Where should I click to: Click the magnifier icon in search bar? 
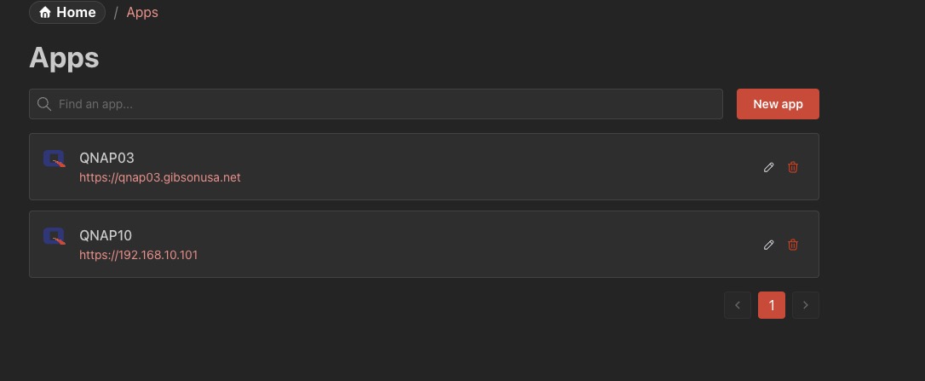pyautogui.click(x=43, y=104)
